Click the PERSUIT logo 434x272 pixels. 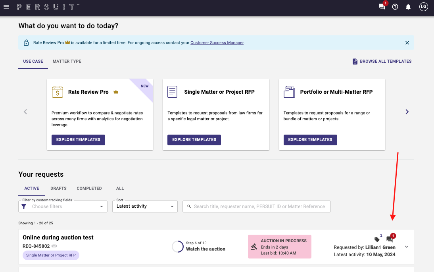[48, 7]
